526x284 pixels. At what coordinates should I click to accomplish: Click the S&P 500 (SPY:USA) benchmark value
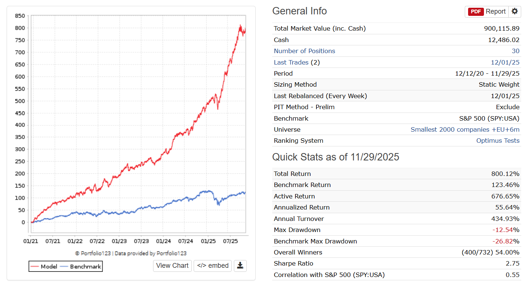[489, 118]
